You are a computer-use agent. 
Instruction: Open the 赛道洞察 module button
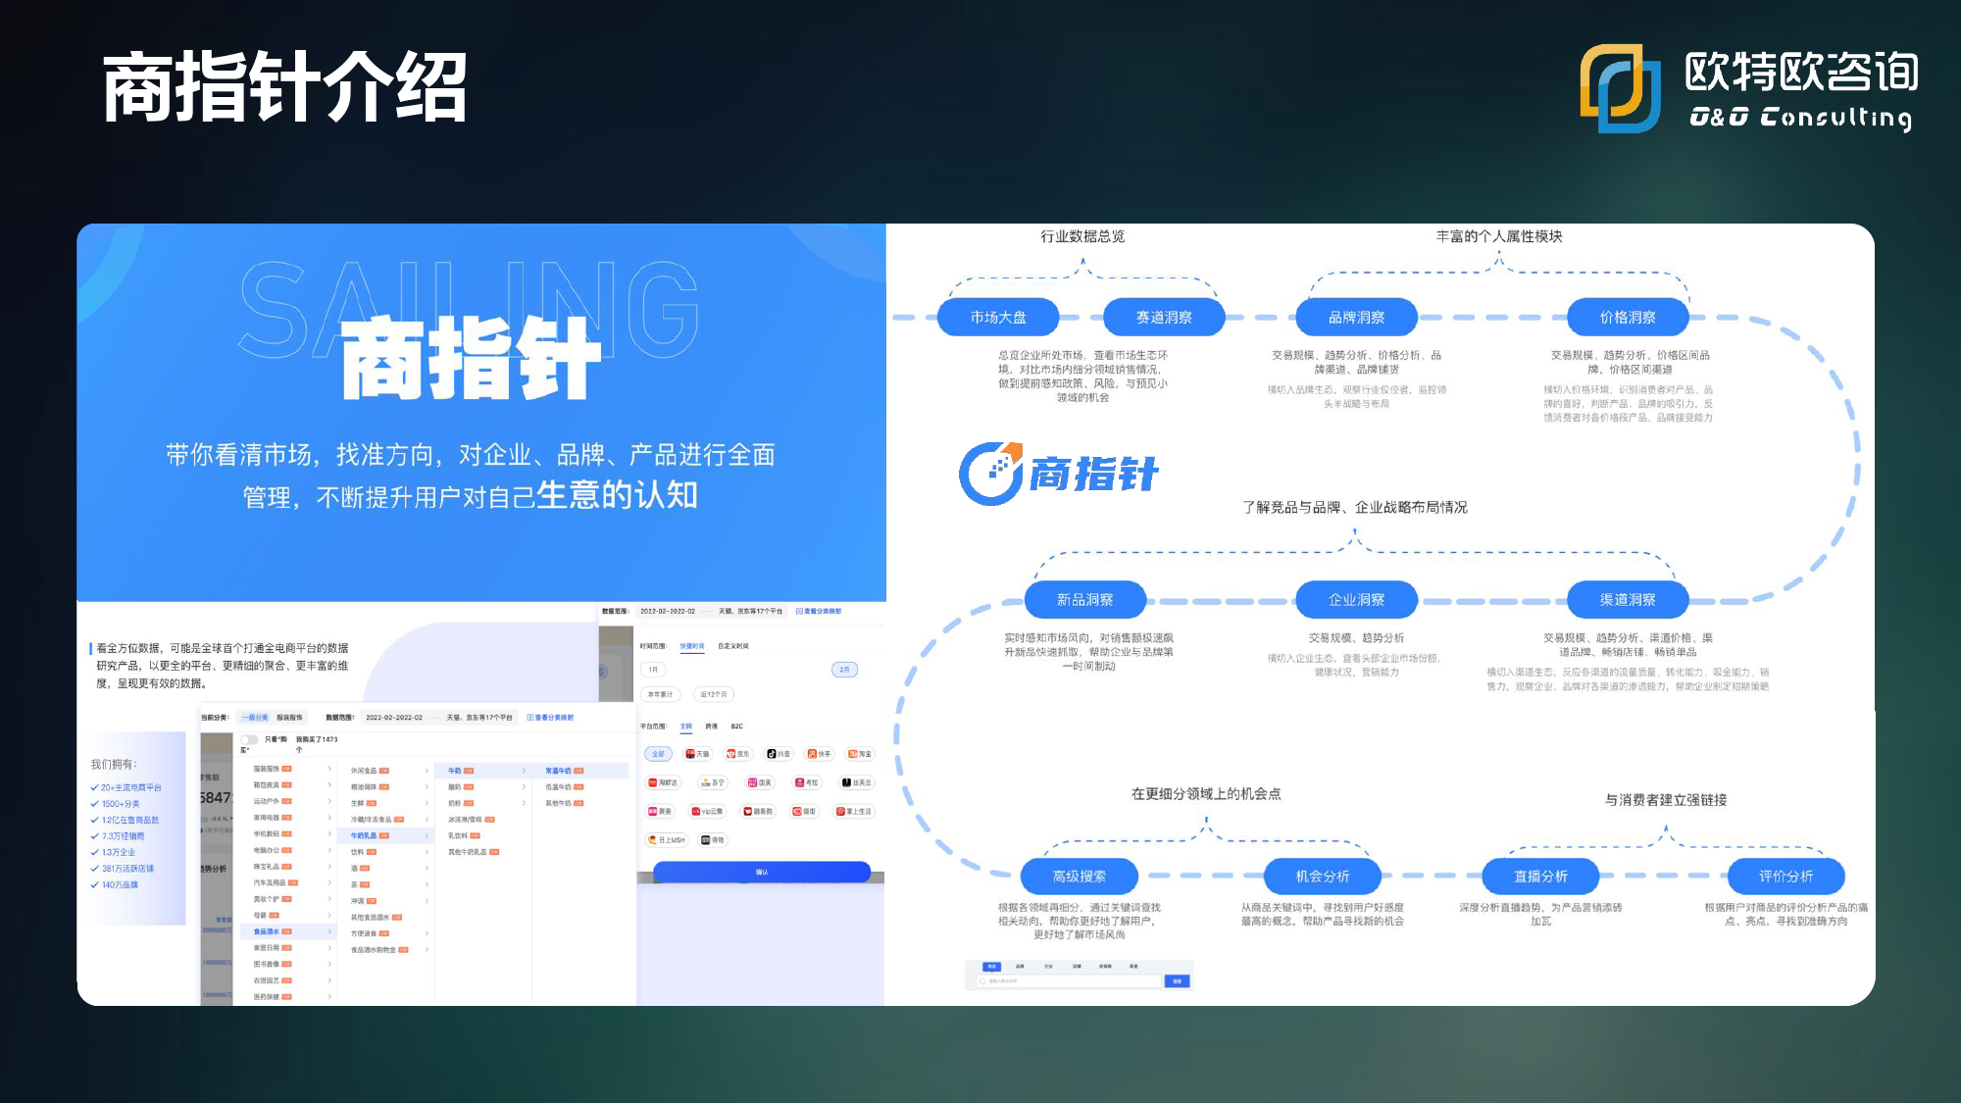(1164, 317)
